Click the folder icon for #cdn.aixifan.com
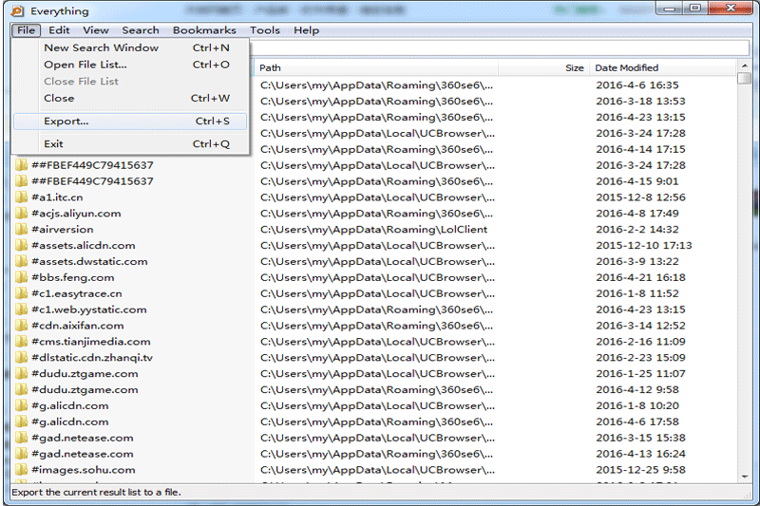The height and width of the screenshot is (506, 760). tap(21, 326)
